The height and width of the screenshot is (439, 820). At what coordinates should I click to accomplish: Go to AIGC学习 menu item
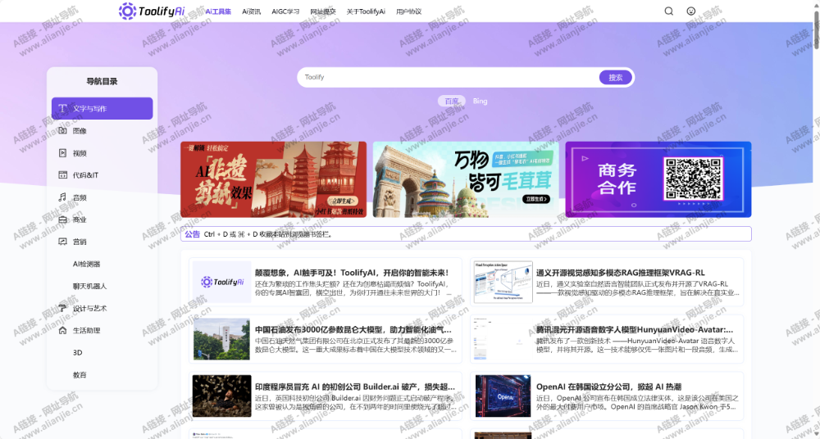[x=285, y=11]
